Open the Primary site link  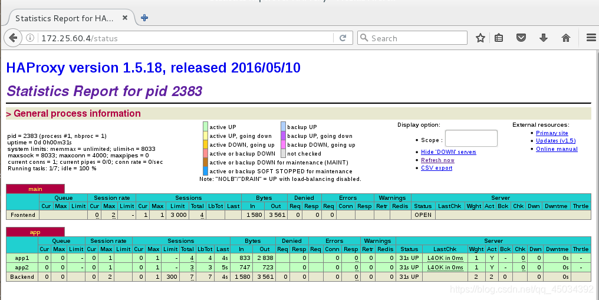552,133
